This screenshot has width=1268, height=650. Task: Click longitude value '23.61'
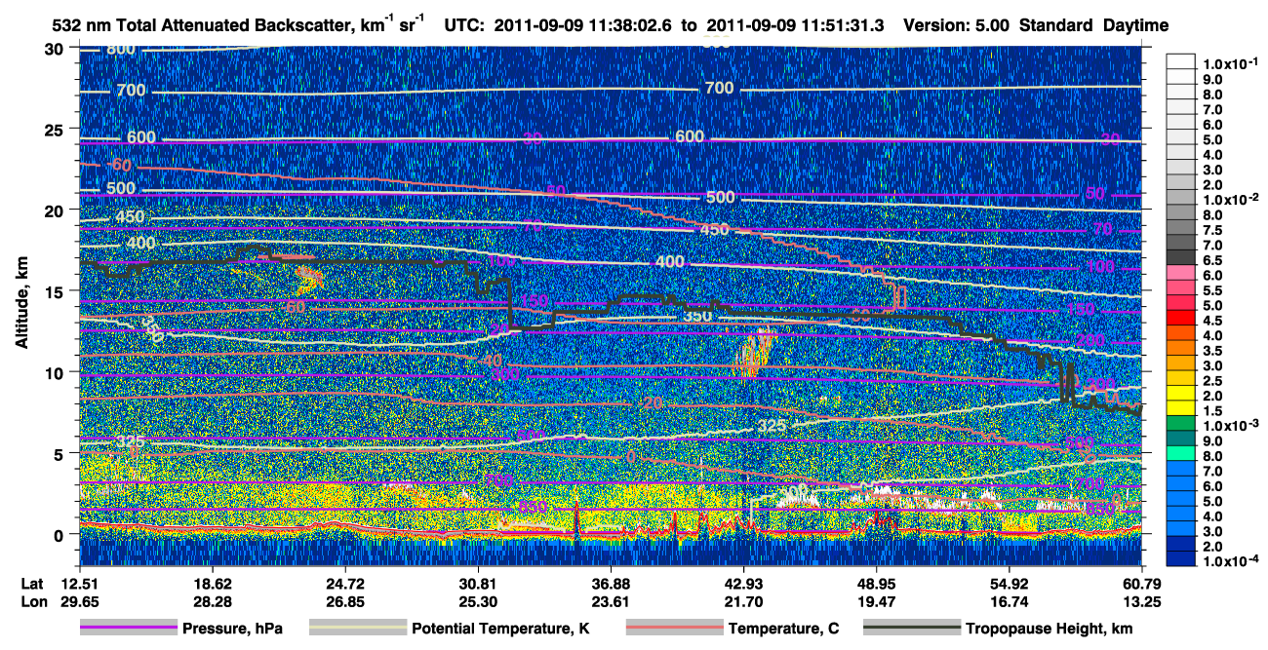(611, 602)
